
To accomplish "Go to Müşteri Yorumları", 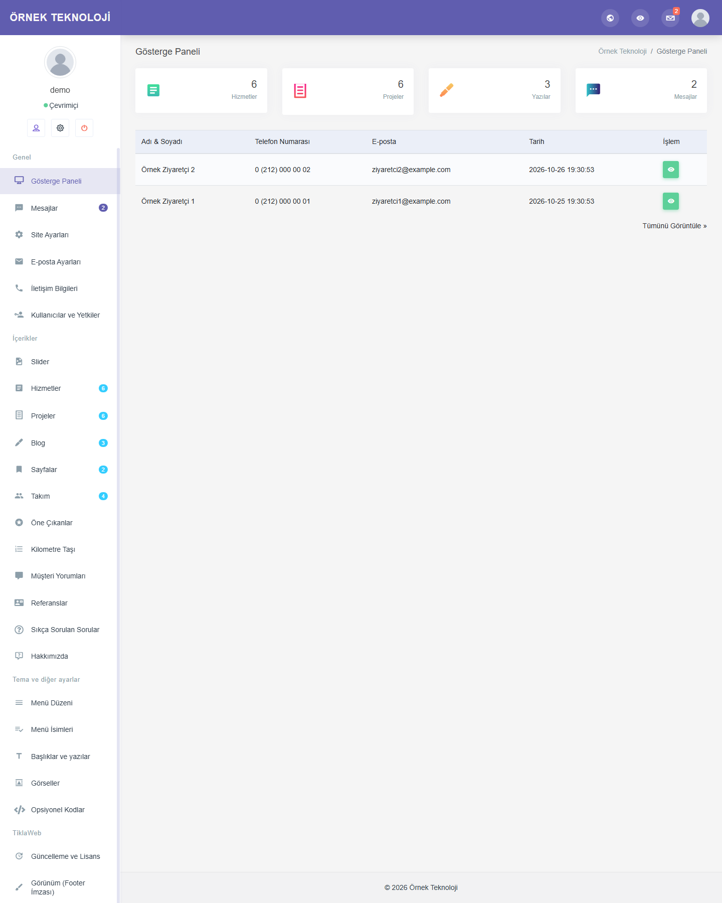I will point(60,576).
